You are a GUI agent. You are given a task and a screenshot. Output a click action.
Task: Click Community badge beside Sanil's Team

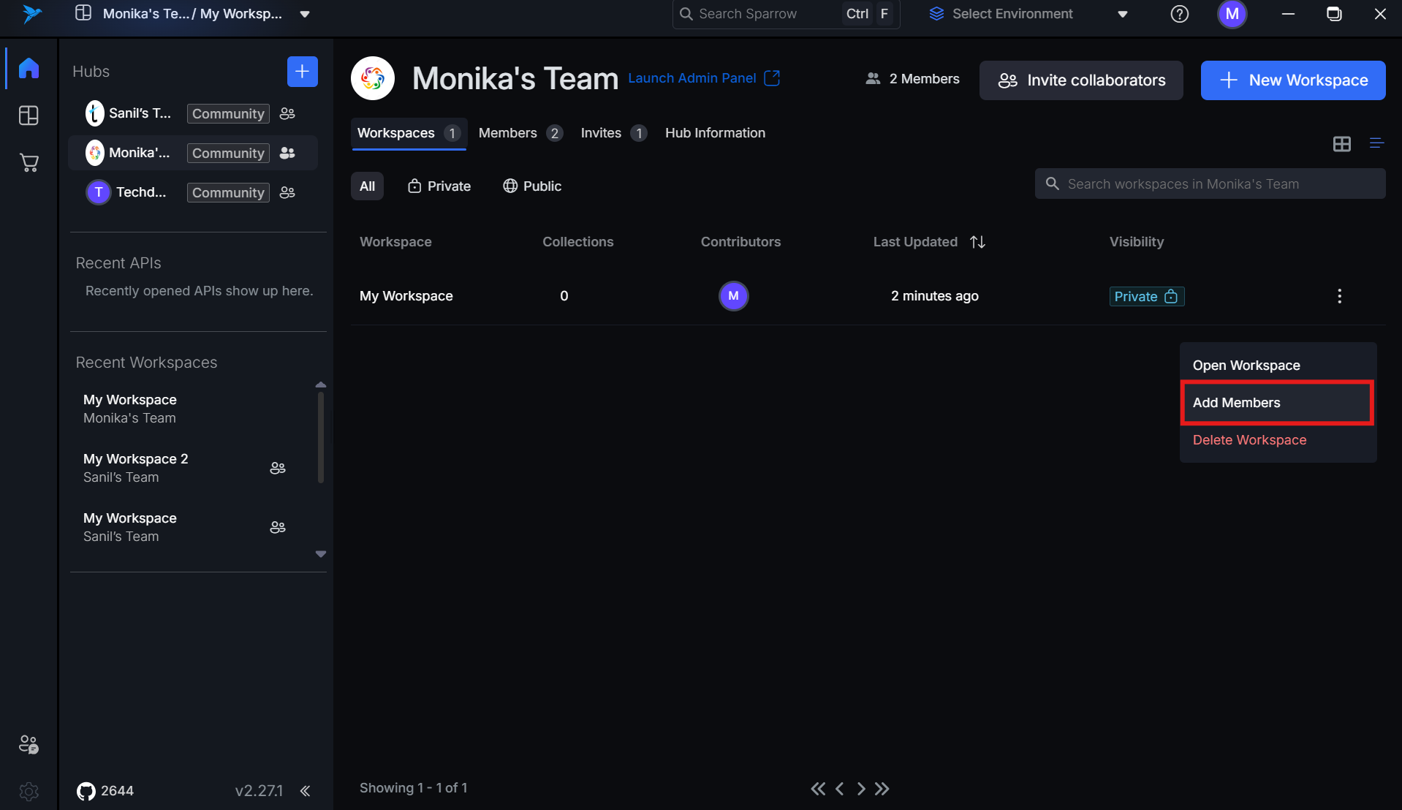tap(228, 113)
